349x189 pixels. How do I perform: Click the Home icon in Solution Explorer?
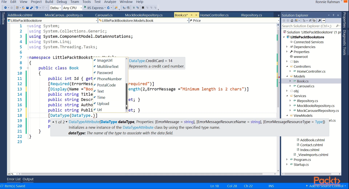[292, 20]
